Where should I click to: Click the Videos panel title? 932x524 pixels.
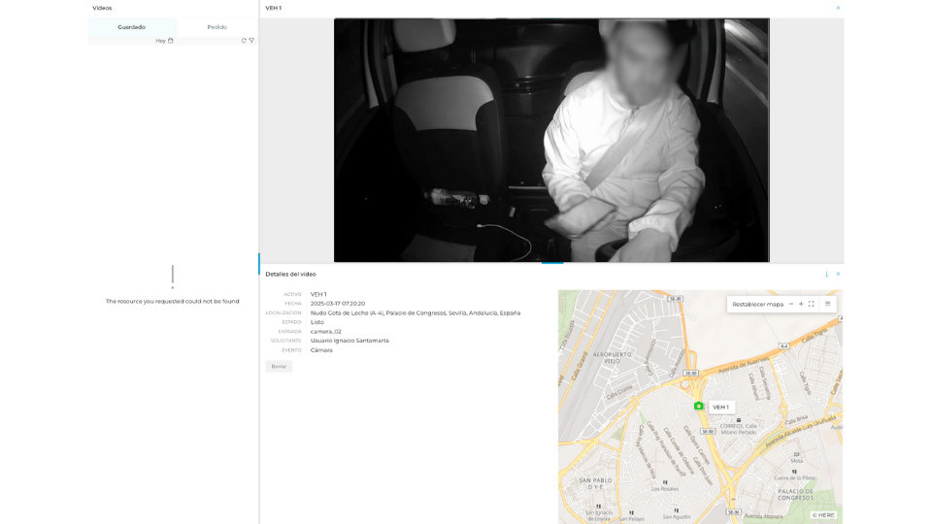pyautogui.click(x=102, y=8)
